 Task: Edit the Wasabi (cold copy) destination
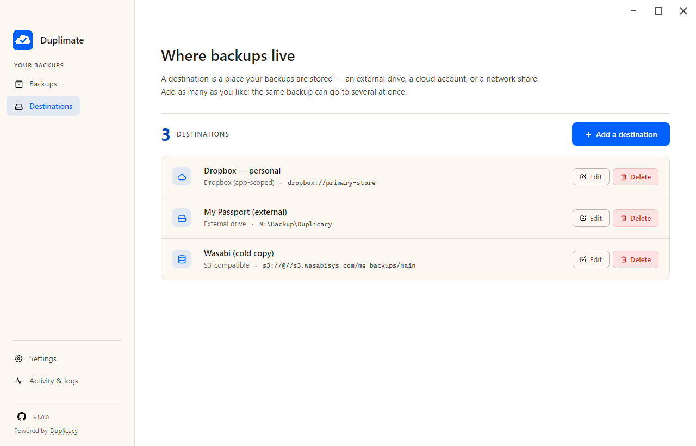click(591, 259)
